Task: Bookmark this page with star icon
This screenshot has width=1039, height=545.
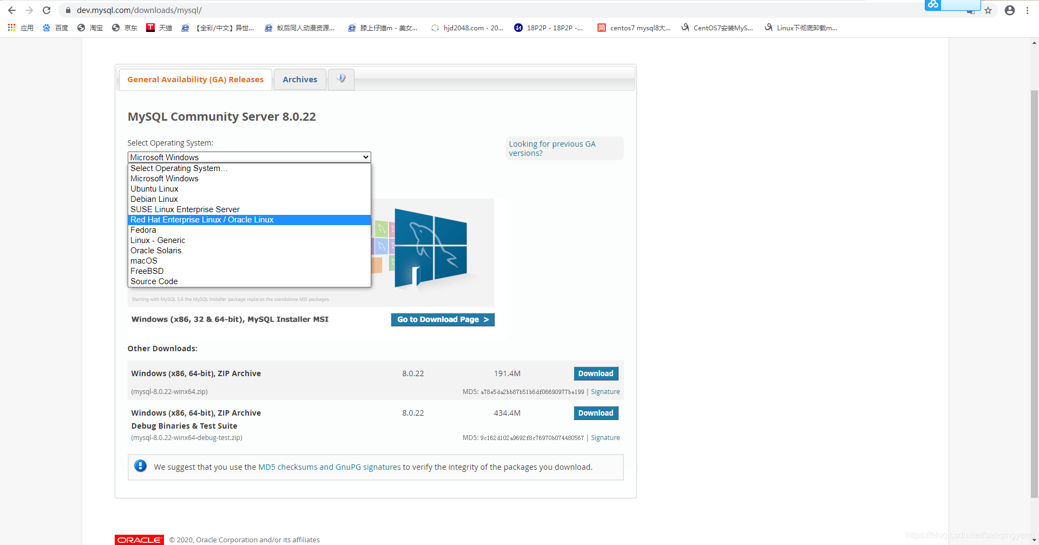Action: [x=988, y=10]
